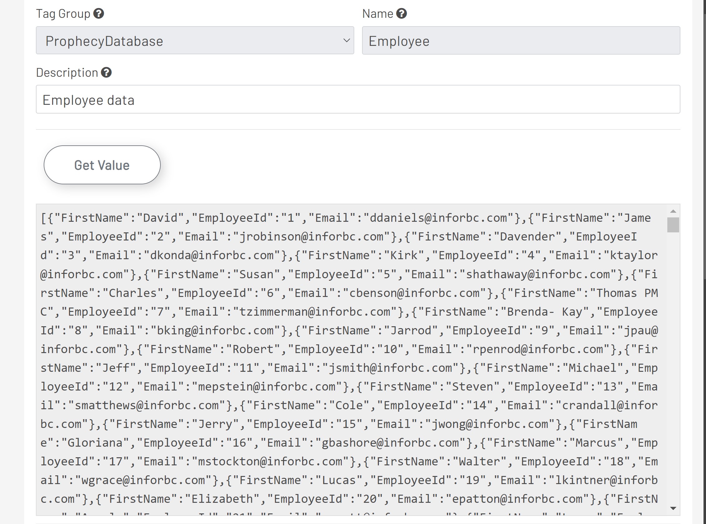This screenshot has width=706, height=524.
Task: Click the FirstName David entry in output
Action: click(160, 218)
